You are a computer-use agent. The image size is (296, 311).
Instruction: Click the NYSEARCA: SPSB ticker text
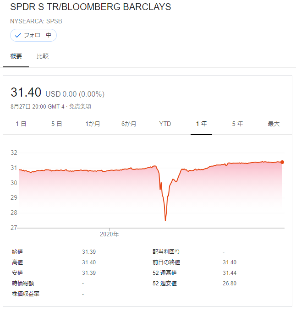[x=36, y=21]
